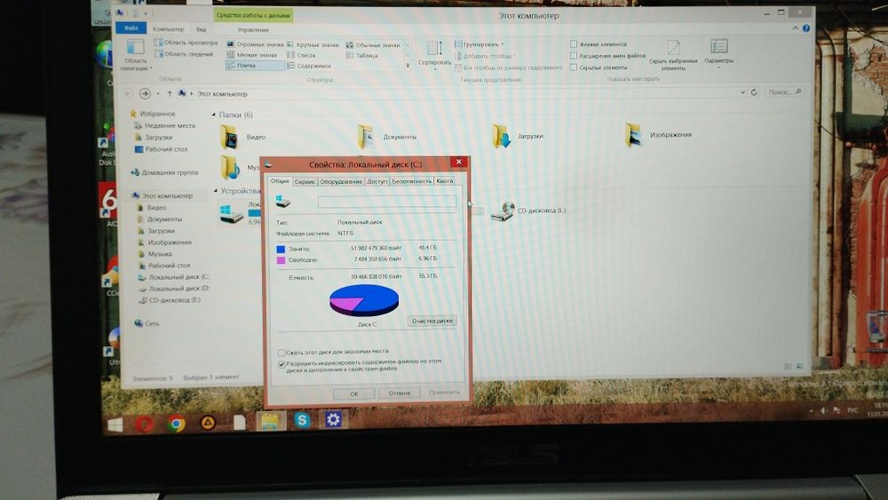
Task: Confirm properties dialog with ОК
Action: click(x=354, y=393)
